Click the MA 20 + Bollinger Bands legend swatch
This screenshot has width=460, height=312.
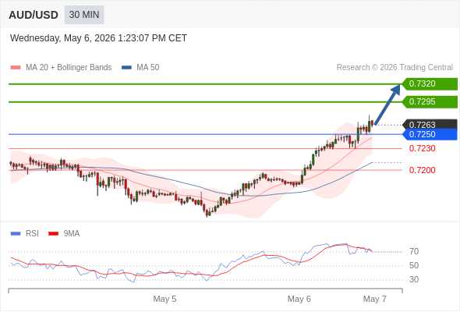coord(16,68)
